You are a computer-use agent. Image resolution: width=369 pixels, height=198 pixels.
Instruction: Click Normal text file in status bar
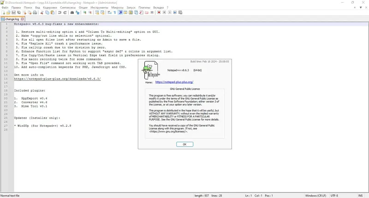point(10,195)
